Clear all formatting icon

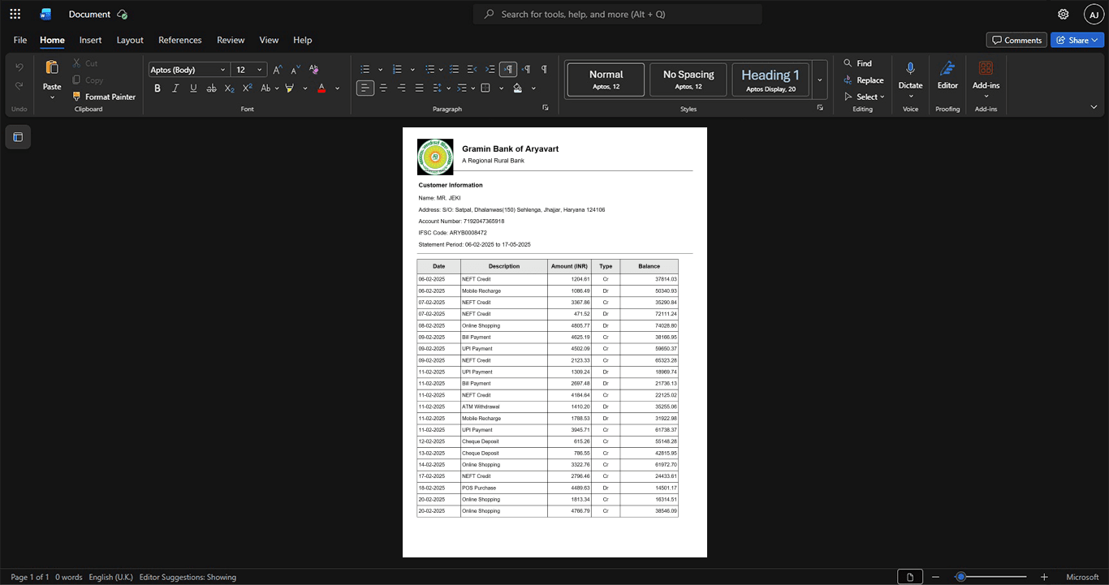314,70
